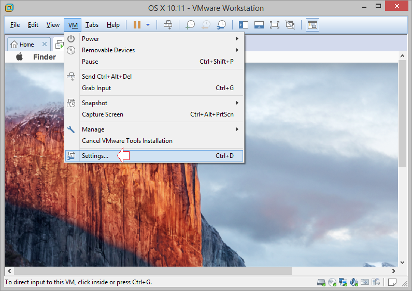Toggle the thumbnail bar view icon

[259, 25]
